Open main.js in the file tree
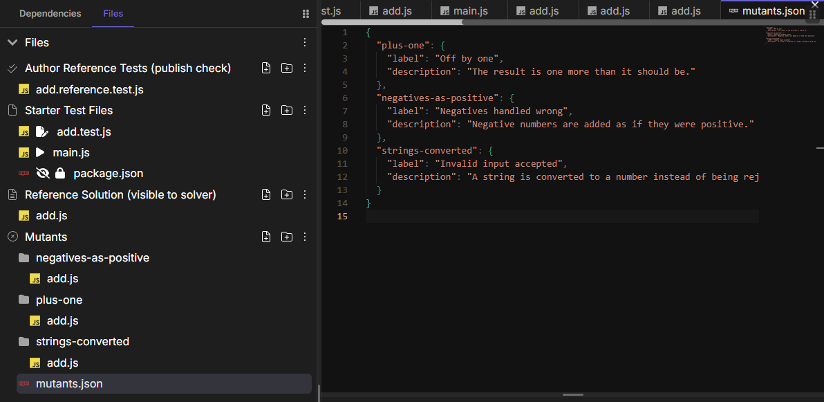824x402 pixels. pos(71,153)
